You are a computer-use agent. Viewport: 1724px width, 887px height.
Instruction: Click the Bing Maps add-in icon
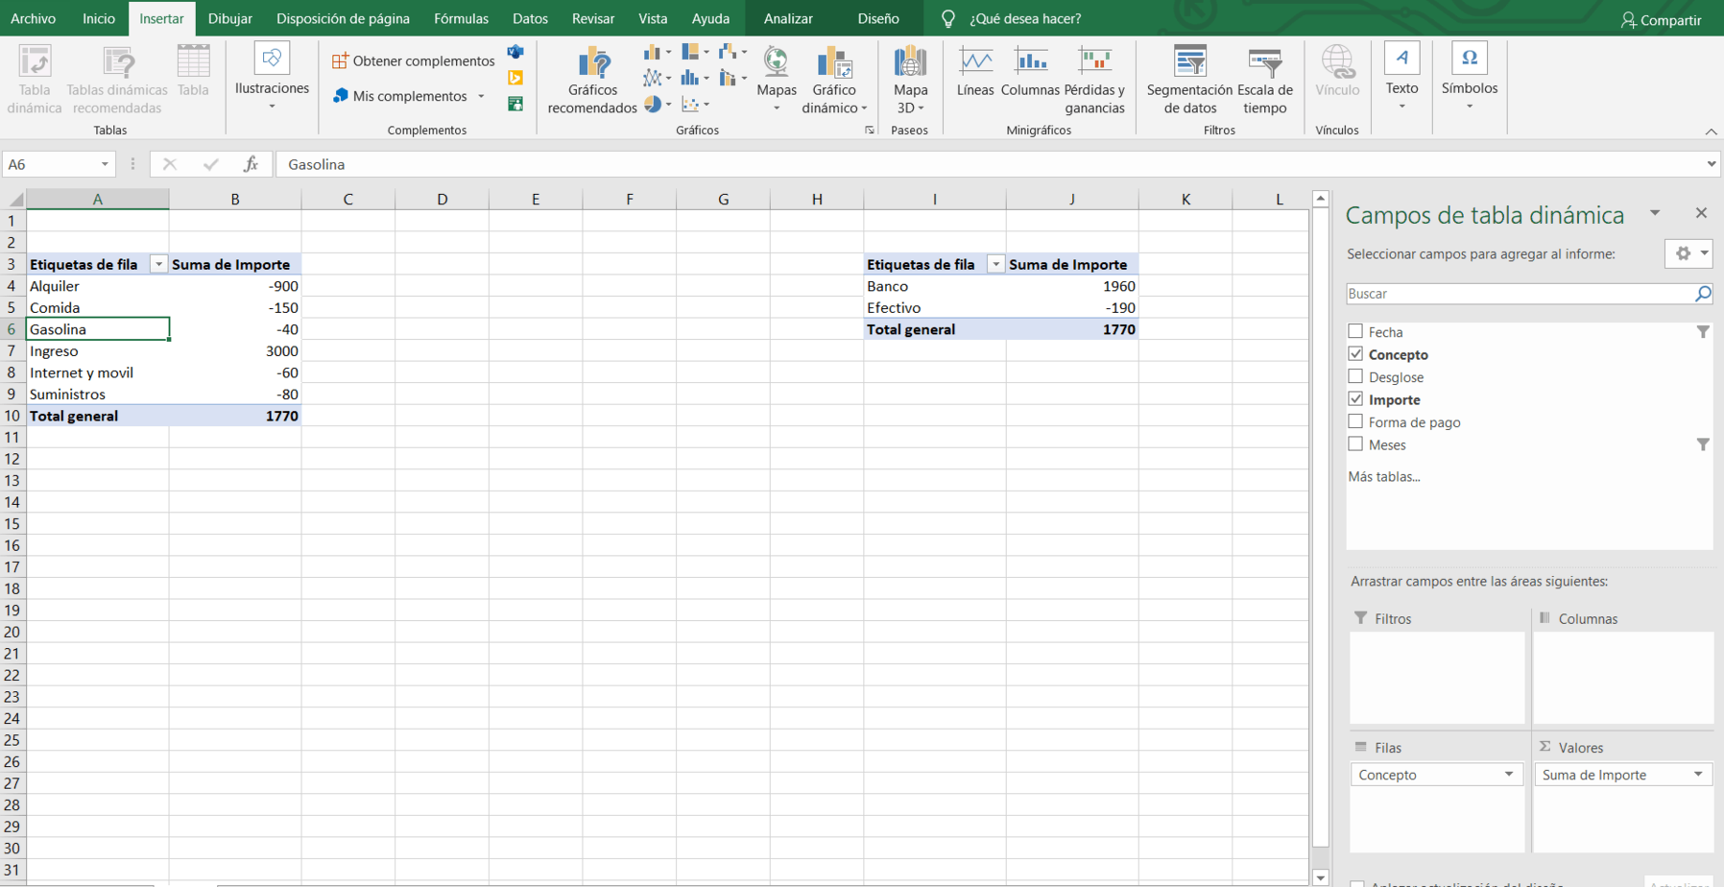coord(515,78)
